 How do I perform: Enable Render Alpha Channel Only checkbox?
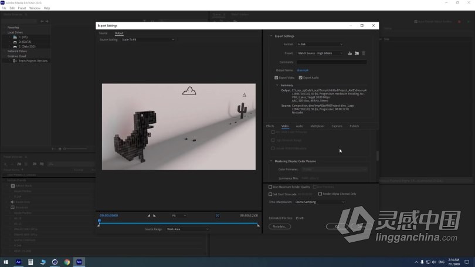[320, 194]
